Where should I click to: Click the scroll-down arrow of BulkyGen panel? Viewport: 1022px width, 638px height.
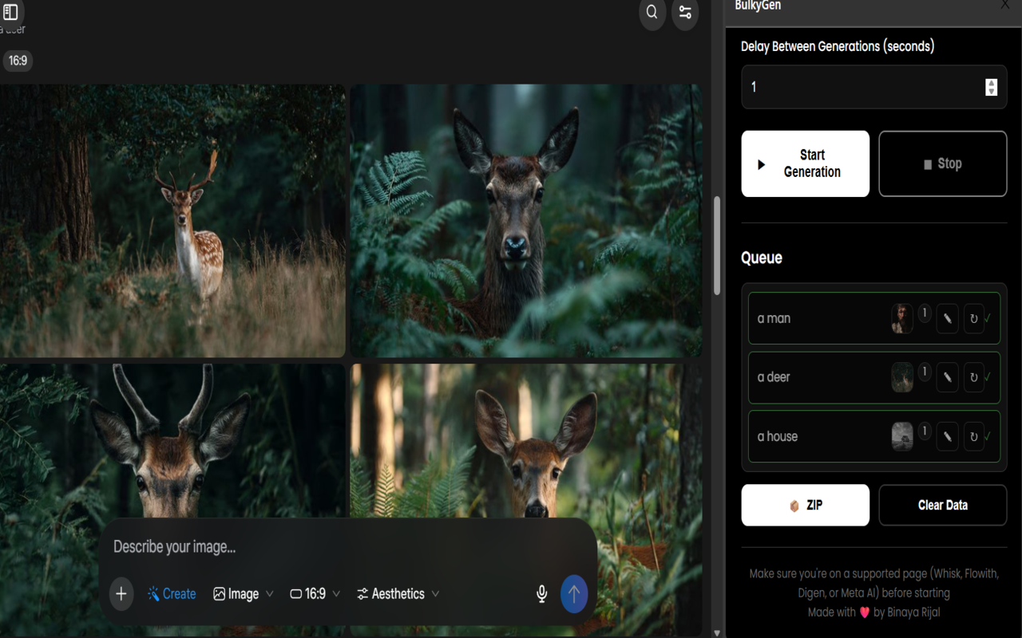(x=717, y=632)
